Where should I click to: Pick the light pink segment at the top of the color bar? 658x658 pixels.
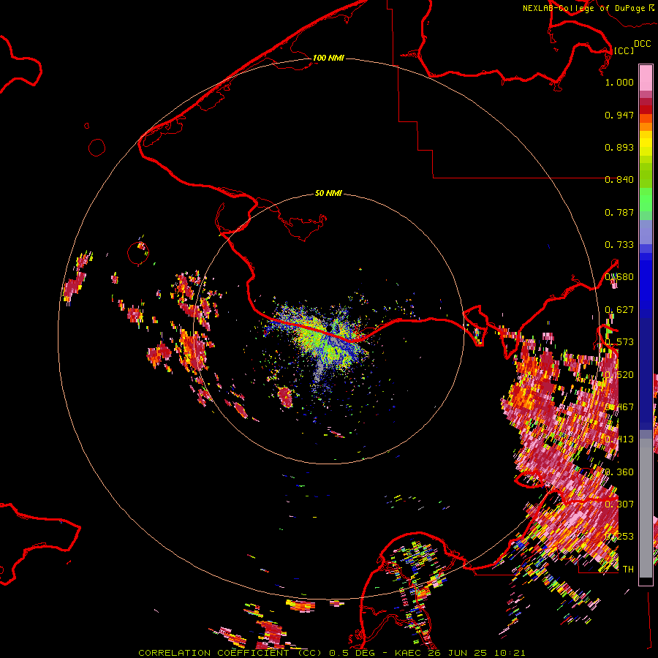click(646, 78)
